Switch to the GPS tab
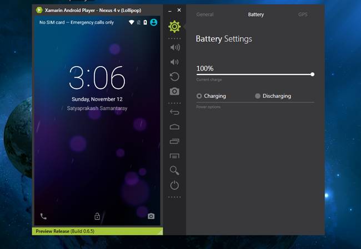Image resolution: width=361 pixels, height=249 pixels. coord(303,14)
